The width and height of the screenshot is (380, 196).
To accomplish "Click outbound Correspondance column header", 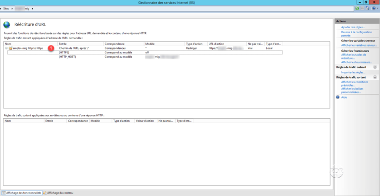I will tap(78, 121).
